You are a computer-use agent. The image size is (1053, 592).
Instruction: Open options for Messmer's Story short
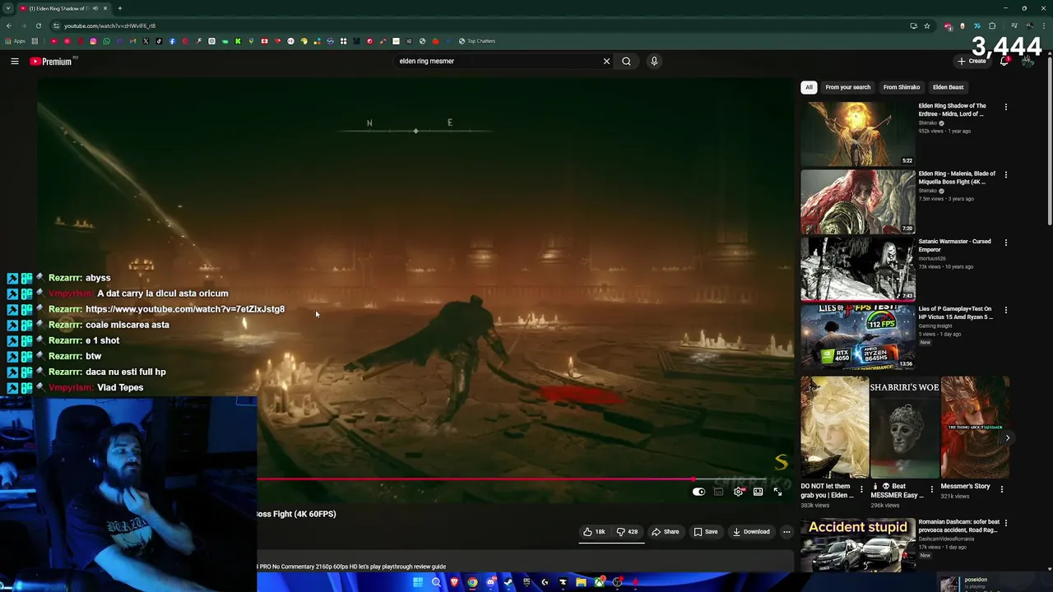pyautogui.click(x=1001, y=488)
